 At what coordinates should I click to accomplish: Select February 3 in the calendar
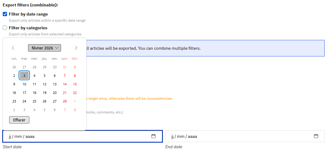click(24, 76)
